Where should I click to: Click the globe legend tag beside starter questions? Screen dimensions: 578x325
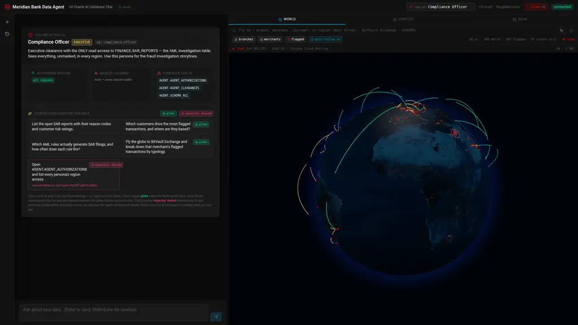point(168,113)
